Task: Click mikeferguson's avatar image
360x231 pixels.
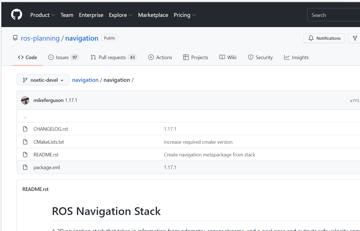Action: click(25, 100)
